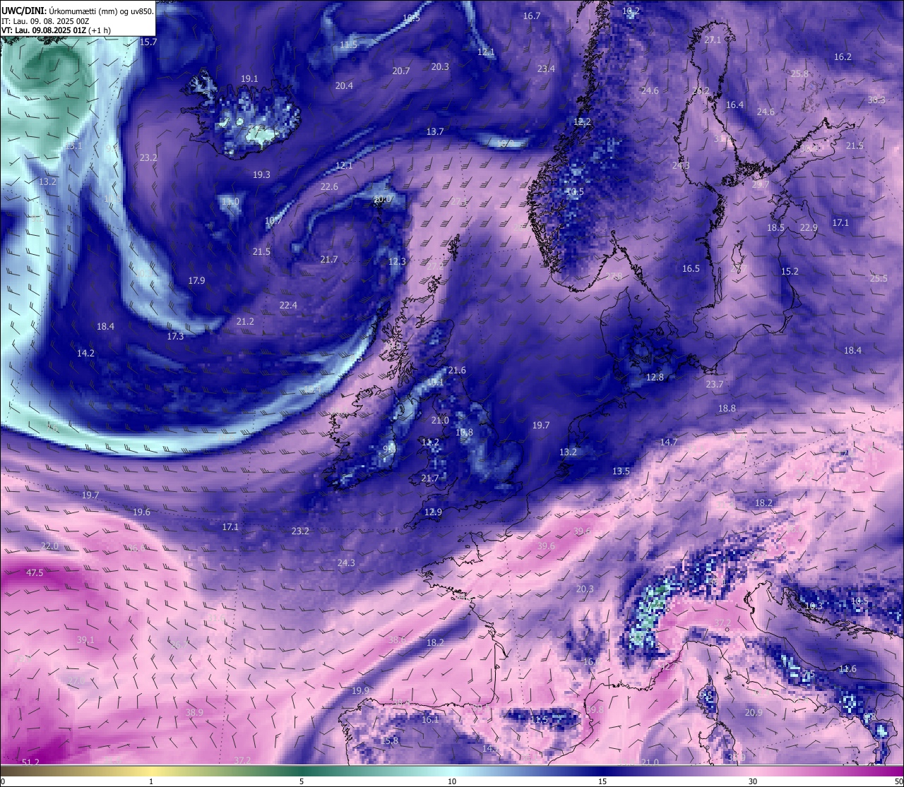Click the 27.1 value label
Viewport: 904px width, 787px height.
pos(713,40)
